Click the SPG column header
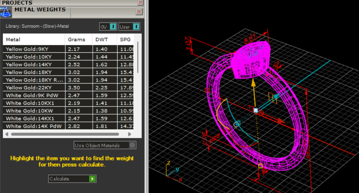This screenshot has height=193, width=359. coord(126,39)
